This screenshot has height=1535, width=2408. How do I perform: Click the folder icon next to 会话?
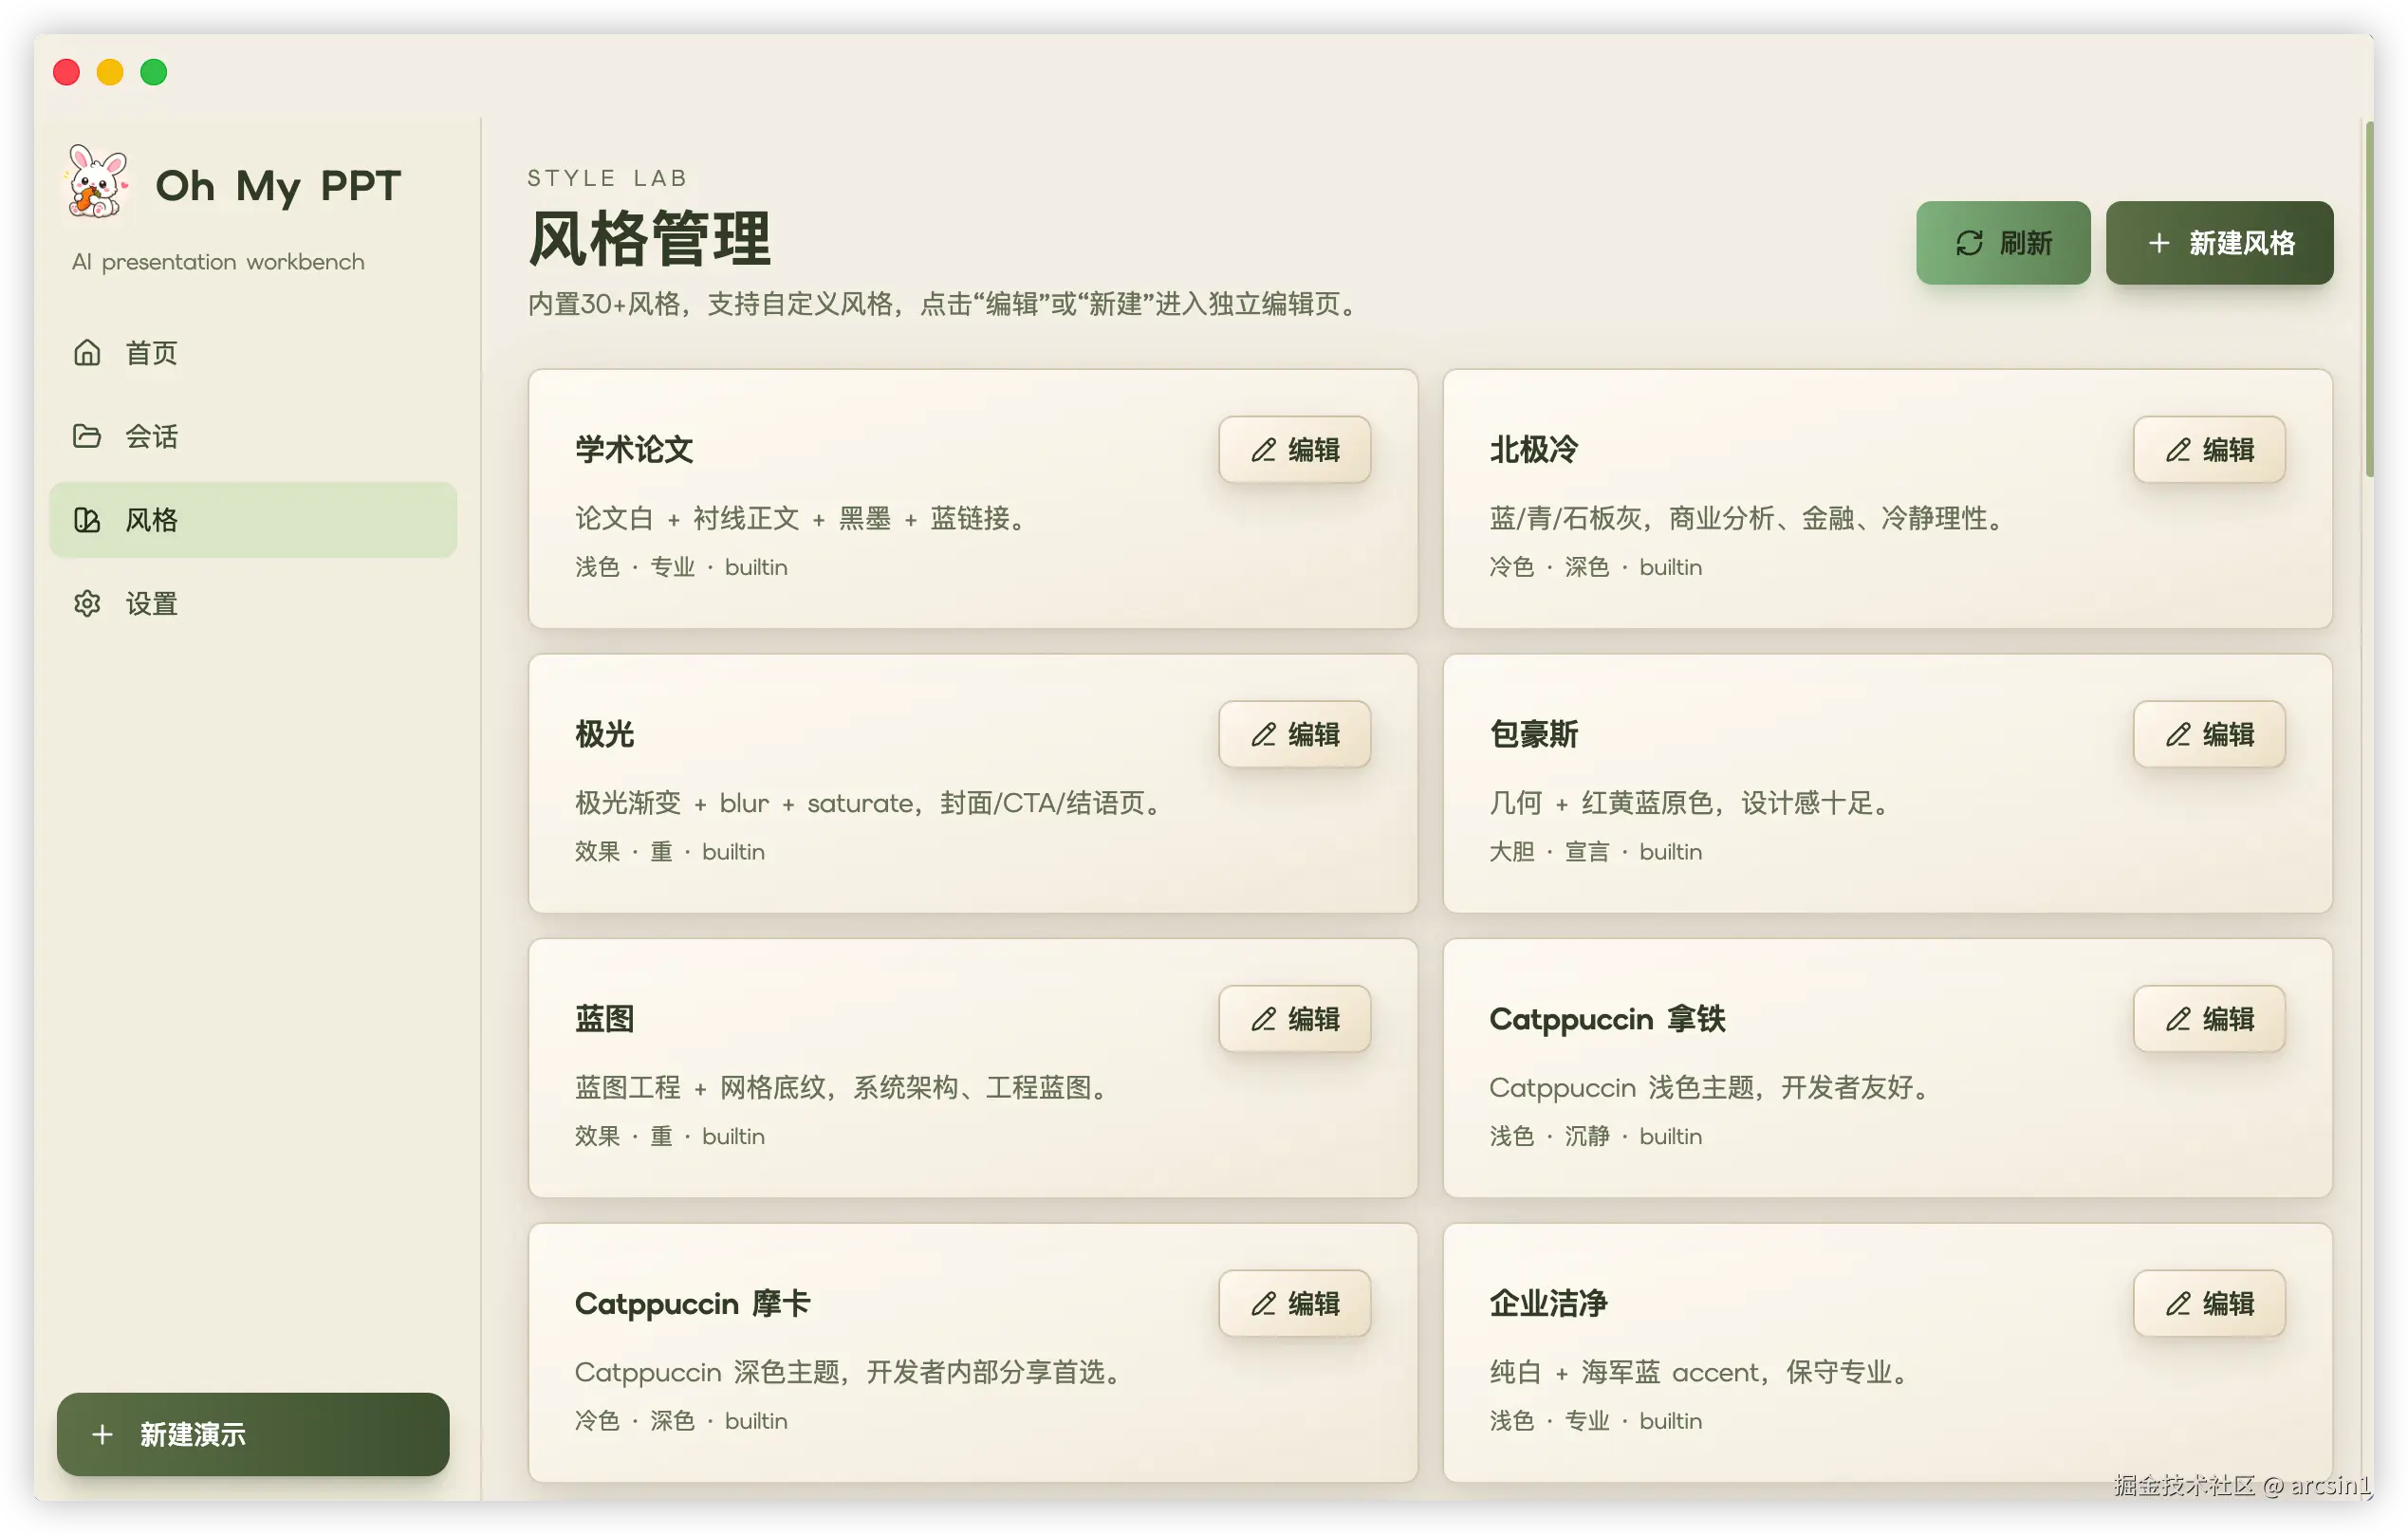(x=87, y=436)
